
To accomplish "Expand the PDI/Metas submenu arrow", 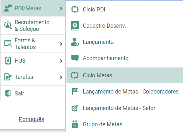I will tap(61, 8).
